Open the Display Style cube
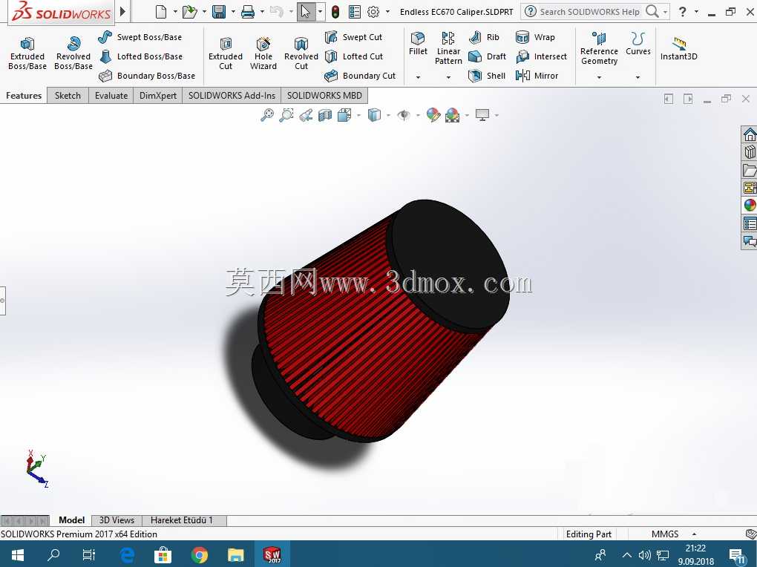 click(x=374, y=115)
